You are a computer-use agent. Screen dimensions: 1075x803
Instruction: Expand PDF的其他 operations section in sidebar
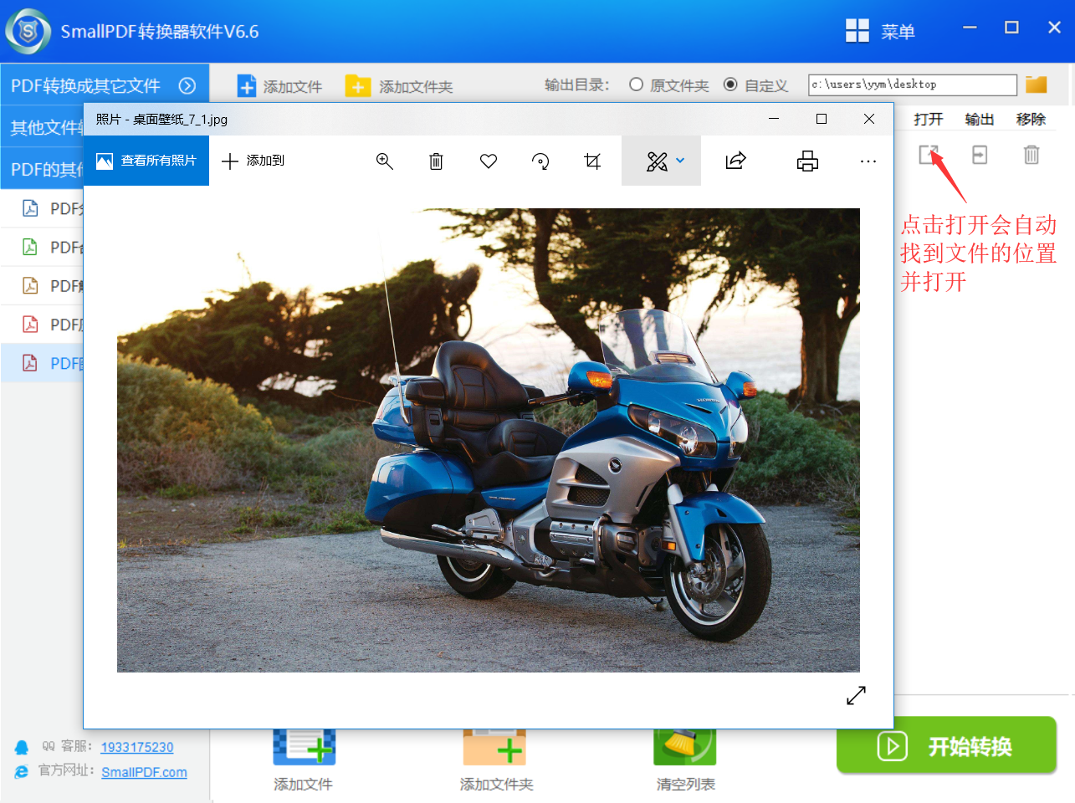pos(43,169)
